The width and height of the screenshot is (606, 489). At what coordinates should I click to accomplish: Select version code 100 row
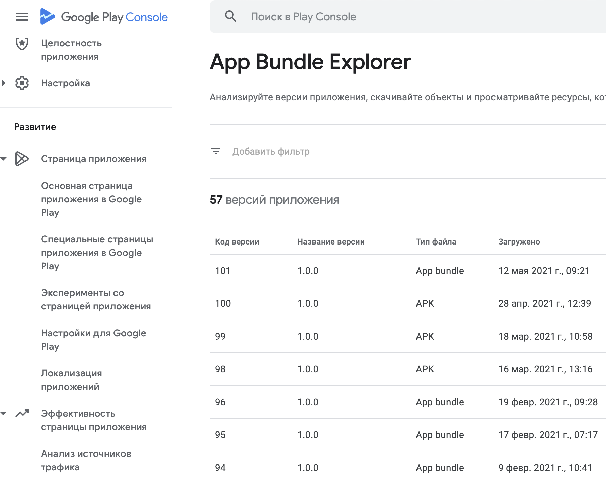tap(408, 303)
